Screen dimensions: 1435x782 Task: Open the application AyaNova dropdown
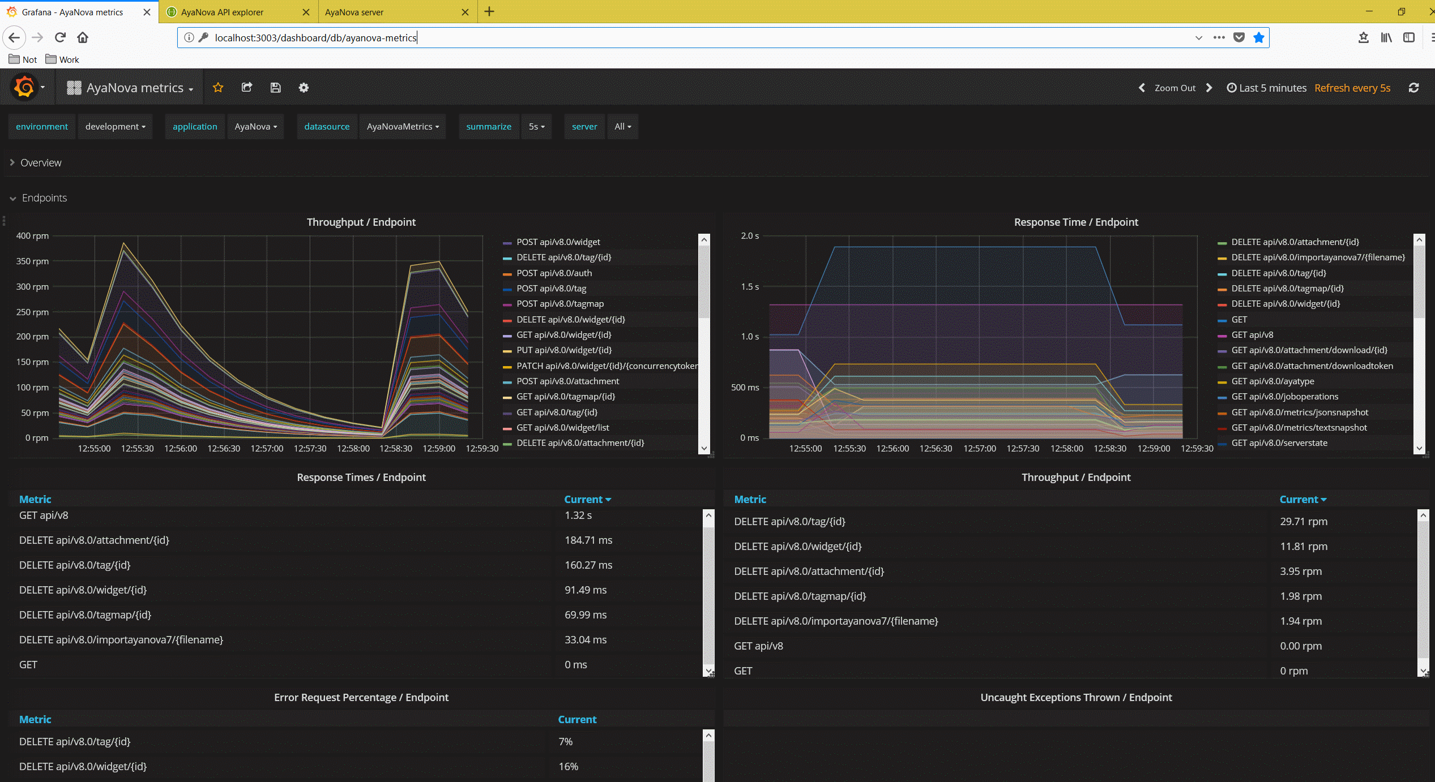(x=255, y=126)
